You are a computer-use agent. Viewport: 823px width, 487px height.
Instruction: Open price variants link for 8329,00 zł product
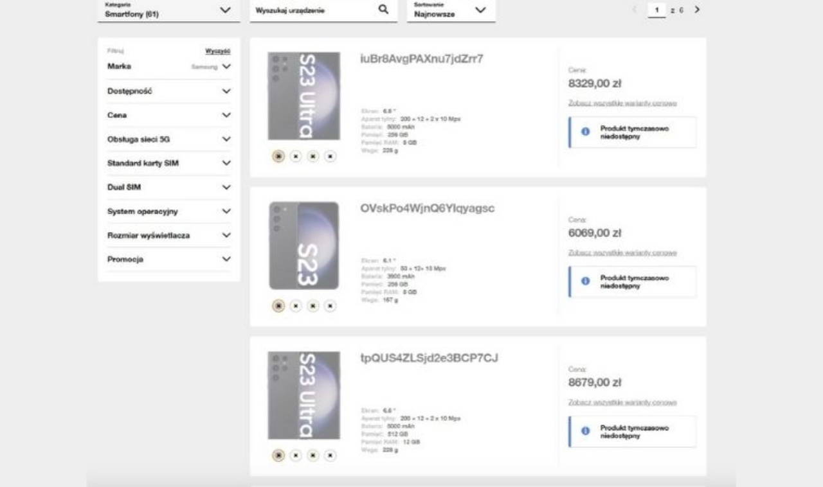(622, 103)
